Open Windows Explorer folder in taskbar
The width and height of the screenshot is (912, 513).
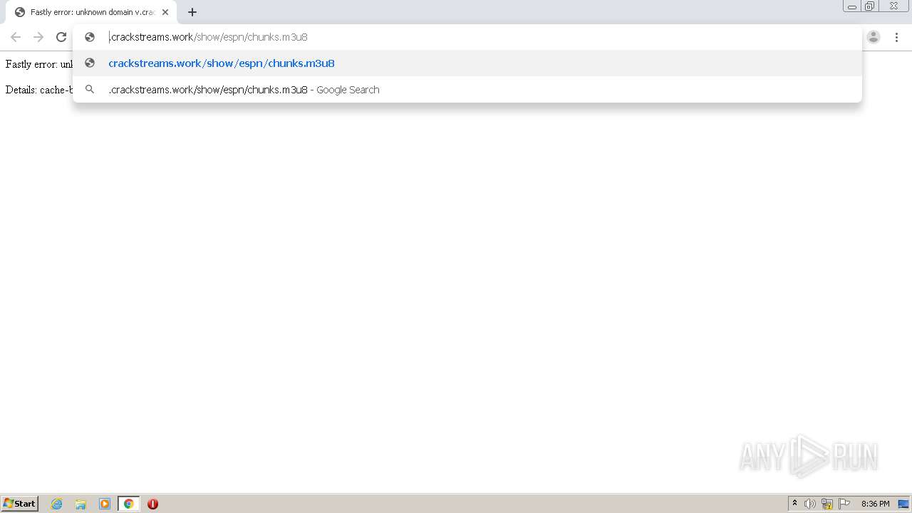pos(81,504)
